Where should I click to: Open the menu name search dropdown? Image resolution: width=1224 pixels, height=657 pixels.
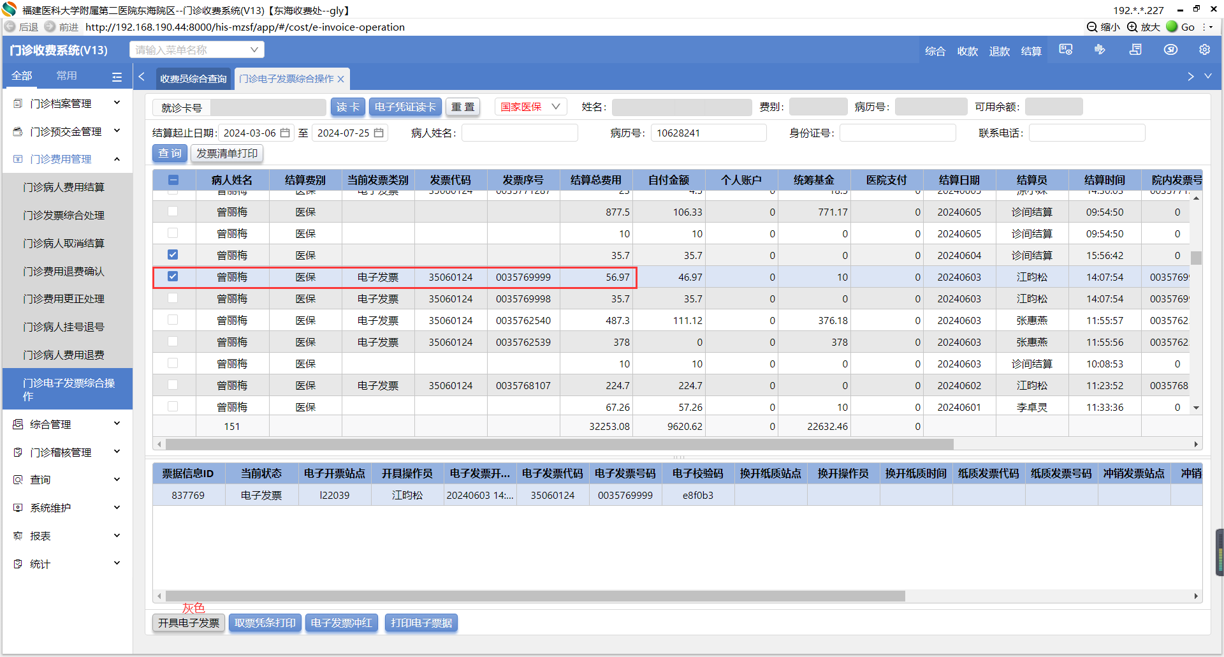pos(196,50)
